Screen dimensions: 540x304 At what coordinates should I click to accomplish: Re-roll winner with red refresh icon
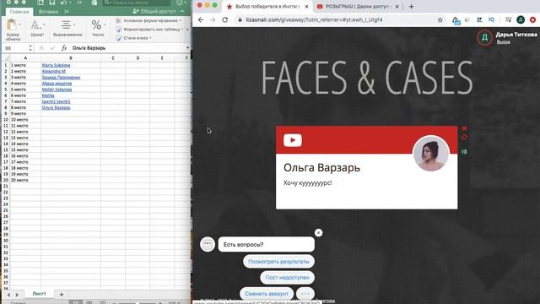tap(464, 137)
